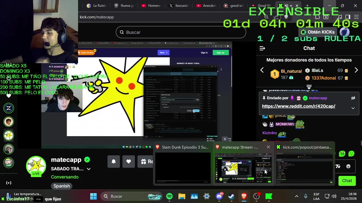This screenshot has height=203, width=362.
Task: Follow matecapp with the heart button
Action: point(128,162)
